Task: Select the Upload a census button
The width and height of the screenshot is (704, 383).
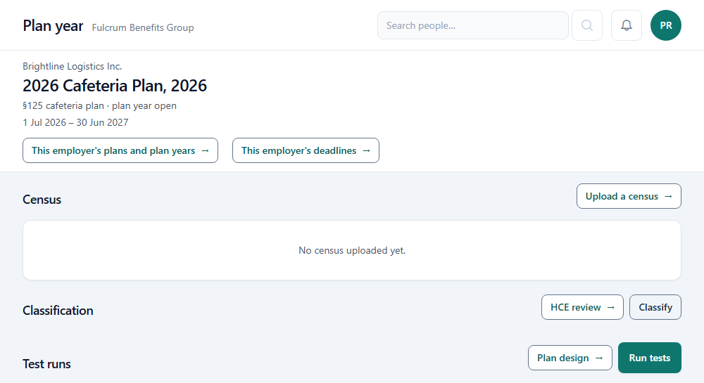Action: click(629, 196)
